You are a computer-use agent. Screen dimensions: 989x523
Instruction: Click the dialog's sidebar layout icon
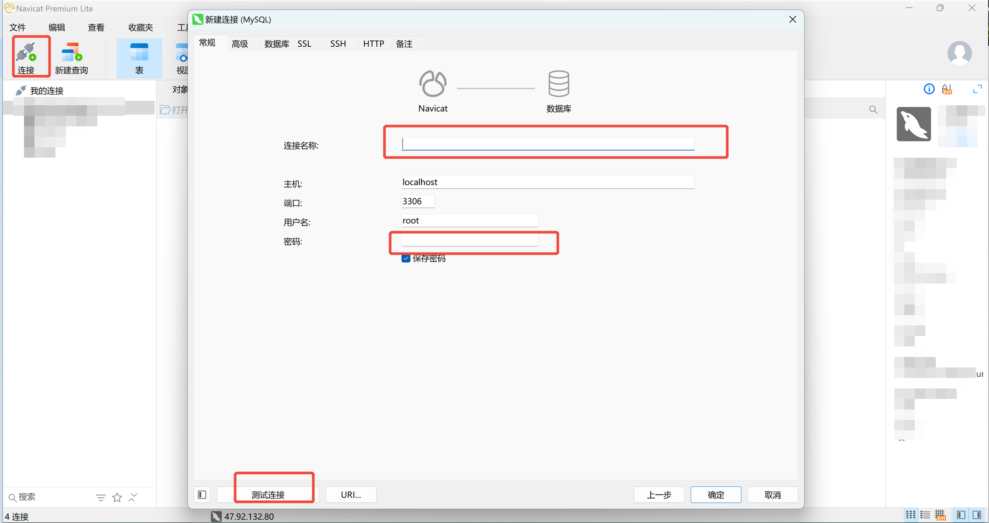pos(202,495)
